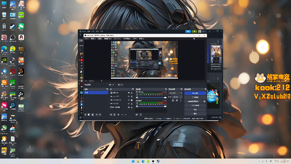Open advanced audio properties gear in mixer

137,114
